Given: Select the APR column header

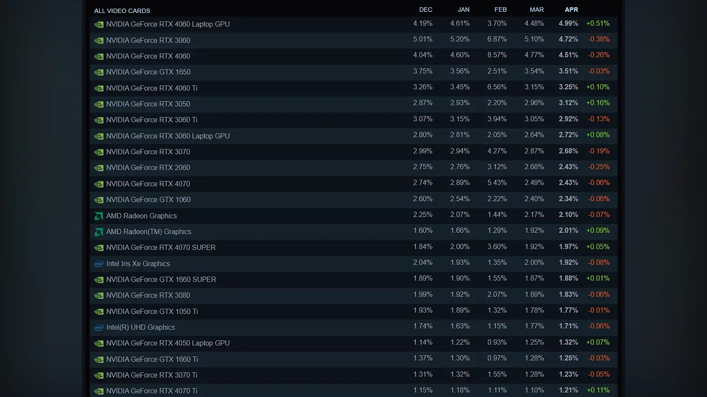Looking at the screenshot, I should 571,10.
